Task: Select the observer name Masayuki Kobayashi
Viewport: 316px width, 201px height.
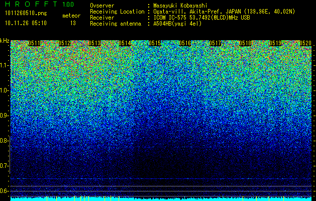Action: (180, 6)
